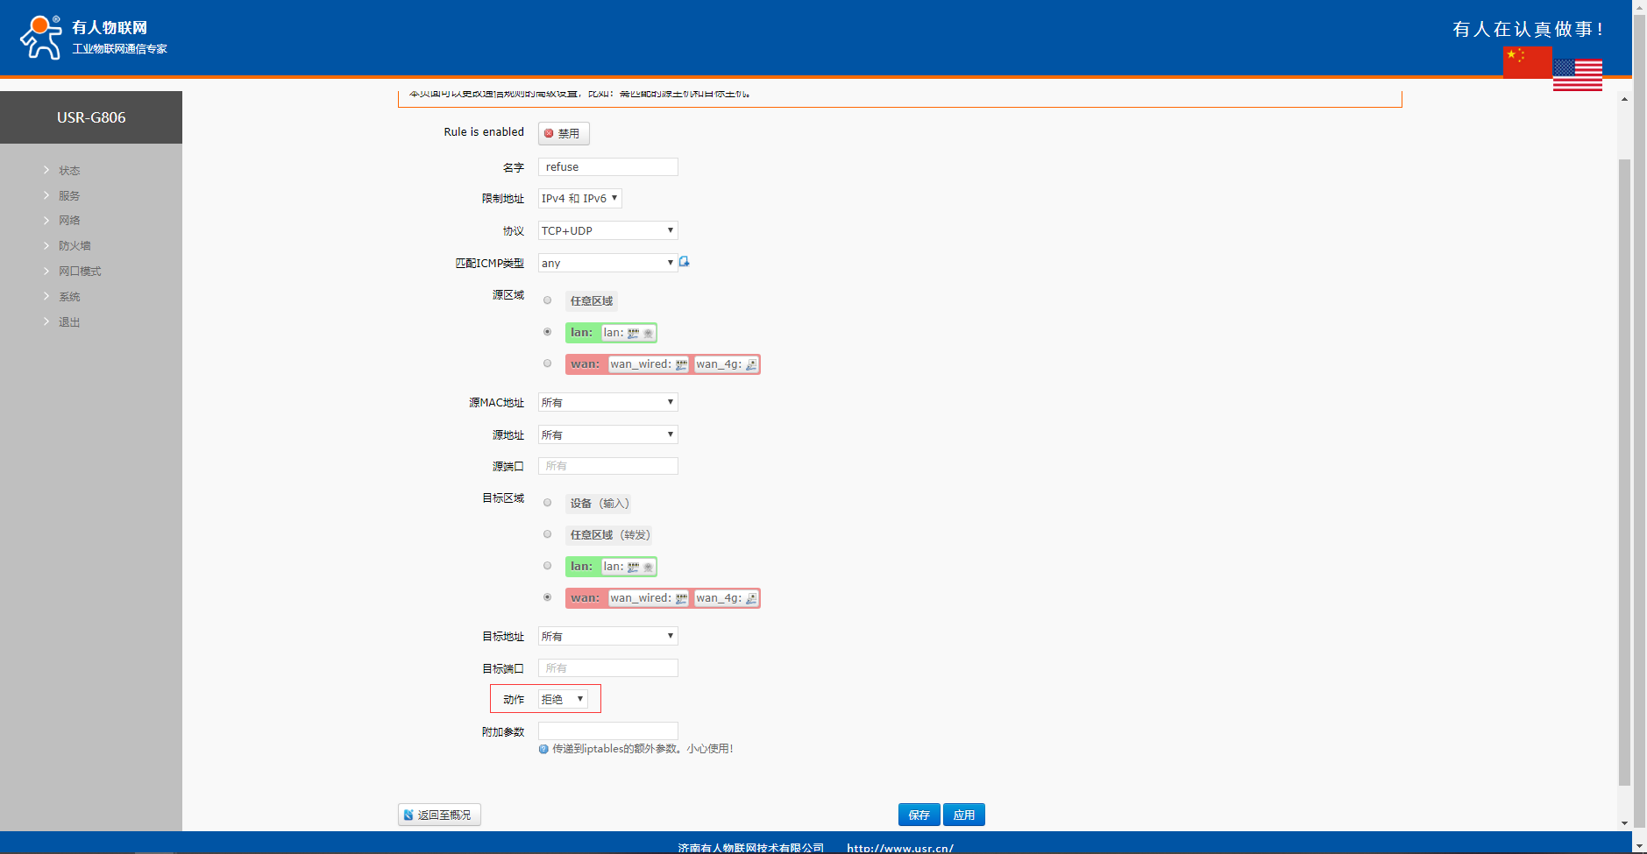Screen dimensions: 1647x854
Task: Click the lan interface icon in source zone
Action: tap(633, 333)
